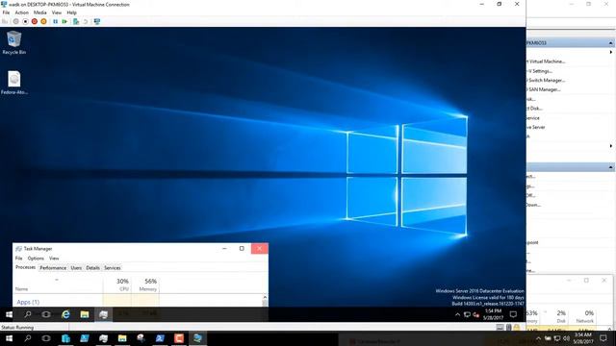Click the red Shut Down VM toolbar icon
The height and width of the screenshot is (346, 616).
point(35,21)
